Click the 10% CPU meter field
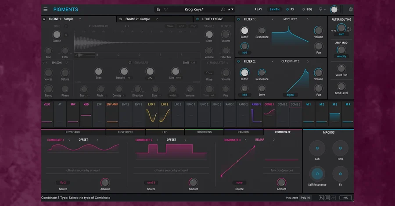 pos(345,198)
